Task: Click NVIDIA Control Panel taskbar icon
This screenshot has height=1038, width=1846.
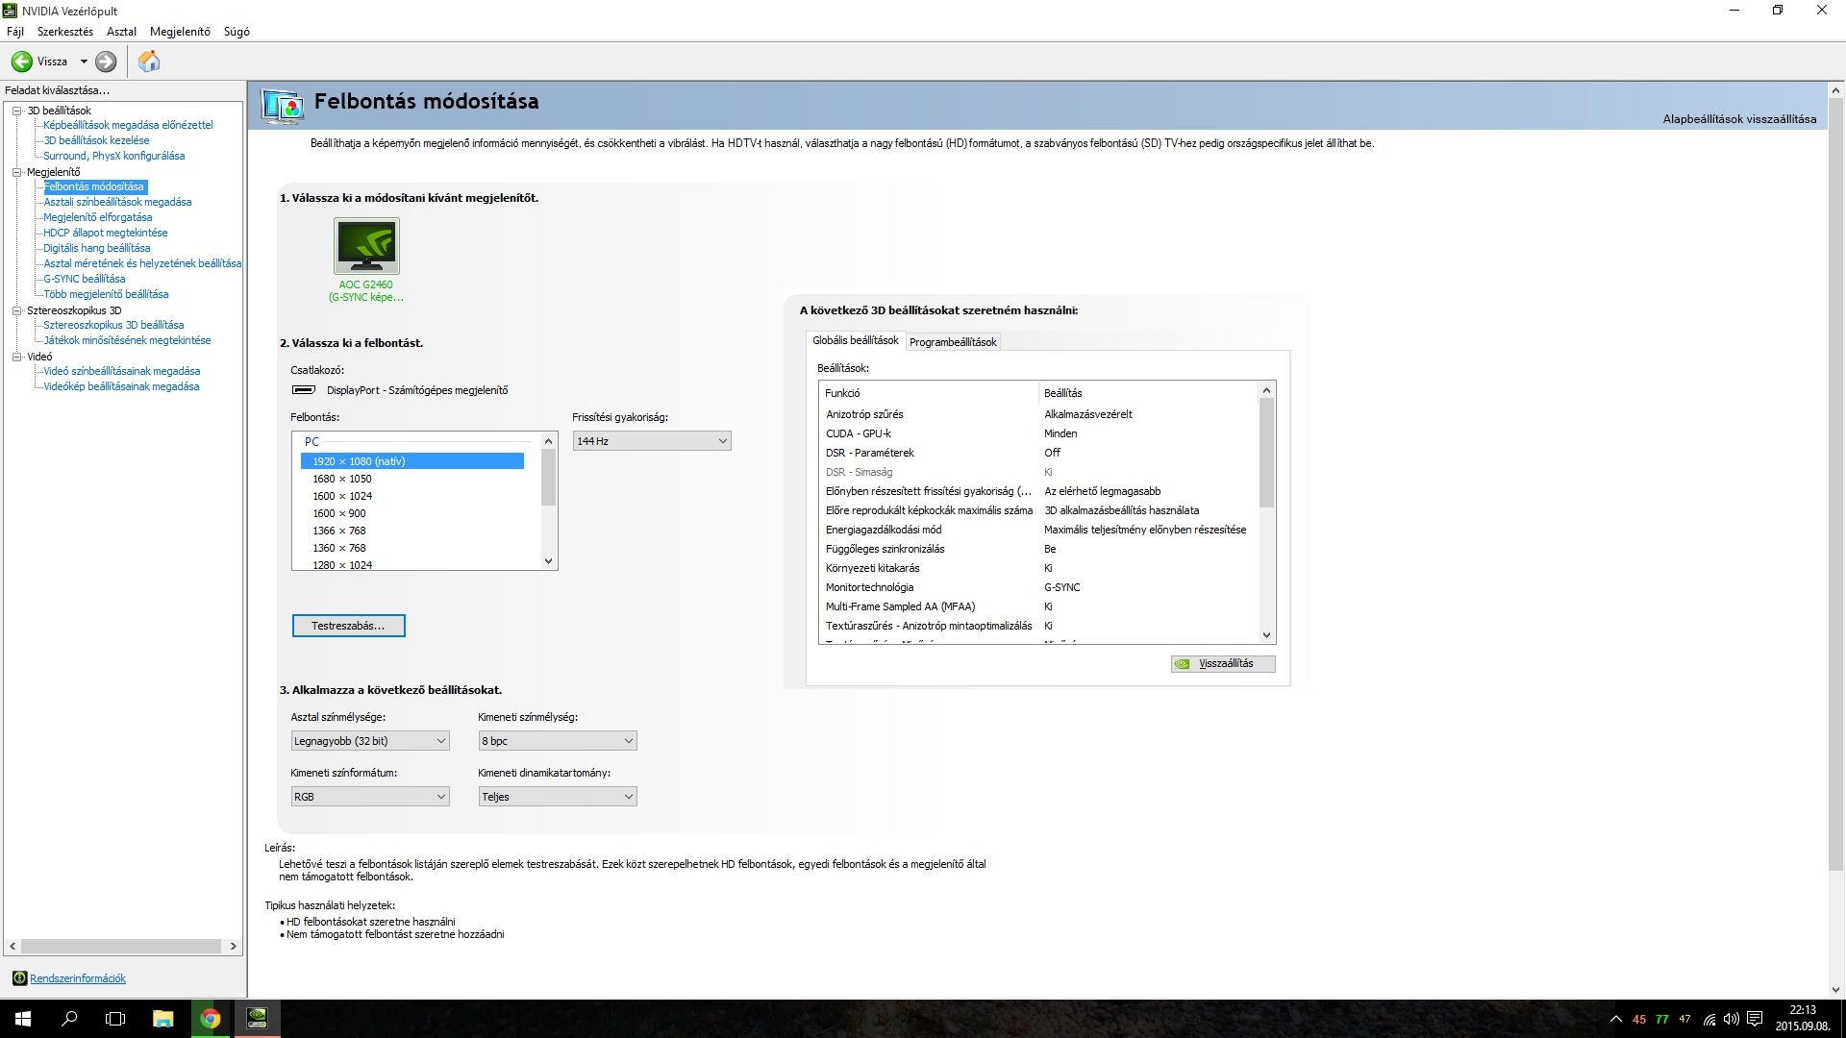Action: [257, 1019]
